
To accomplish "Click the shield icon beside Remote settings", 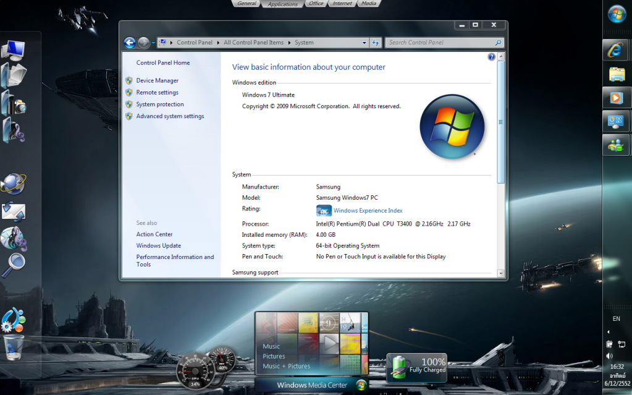I will click(x=129, y=92).
